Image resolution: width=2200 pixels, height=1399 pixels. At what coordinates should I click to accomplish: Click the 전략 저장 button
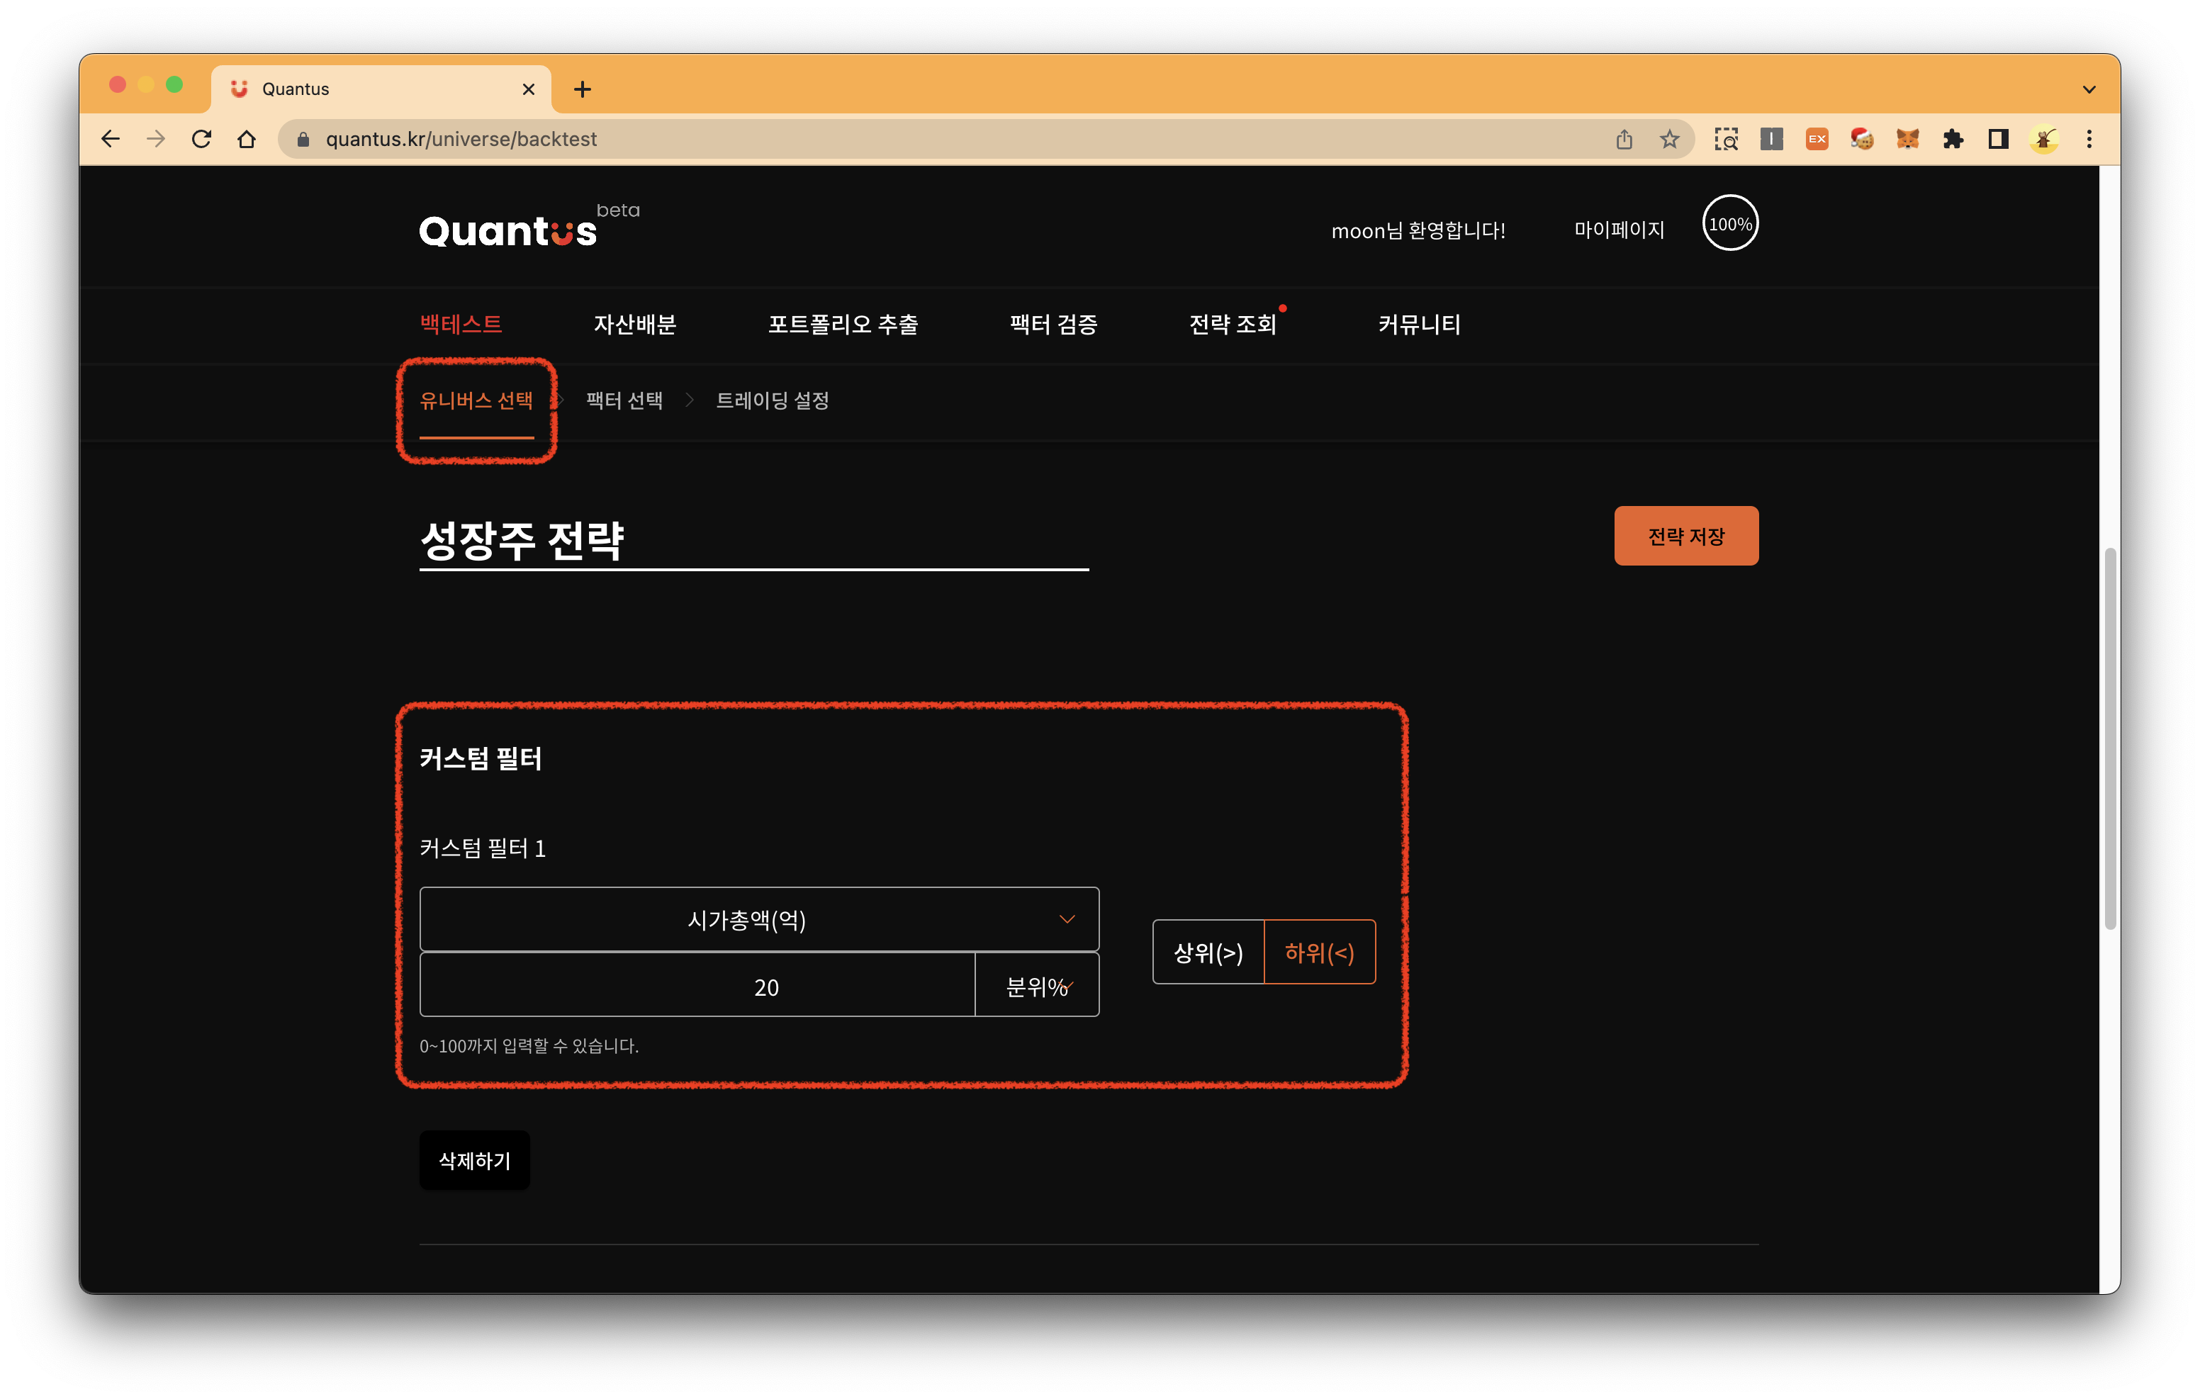point(1685,536)
